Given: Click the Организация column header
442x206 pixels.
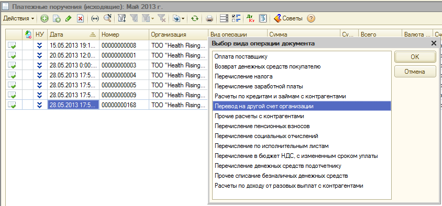Looking at the screenshot, I should (178, 35).
